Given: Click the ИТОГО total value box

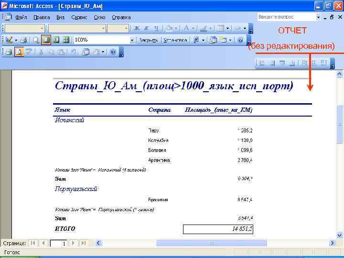Looking at the screenshot, I should point(218,229).
